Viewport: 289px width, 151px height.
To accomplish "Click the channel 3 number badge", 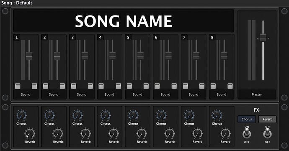I will point(72,38).
